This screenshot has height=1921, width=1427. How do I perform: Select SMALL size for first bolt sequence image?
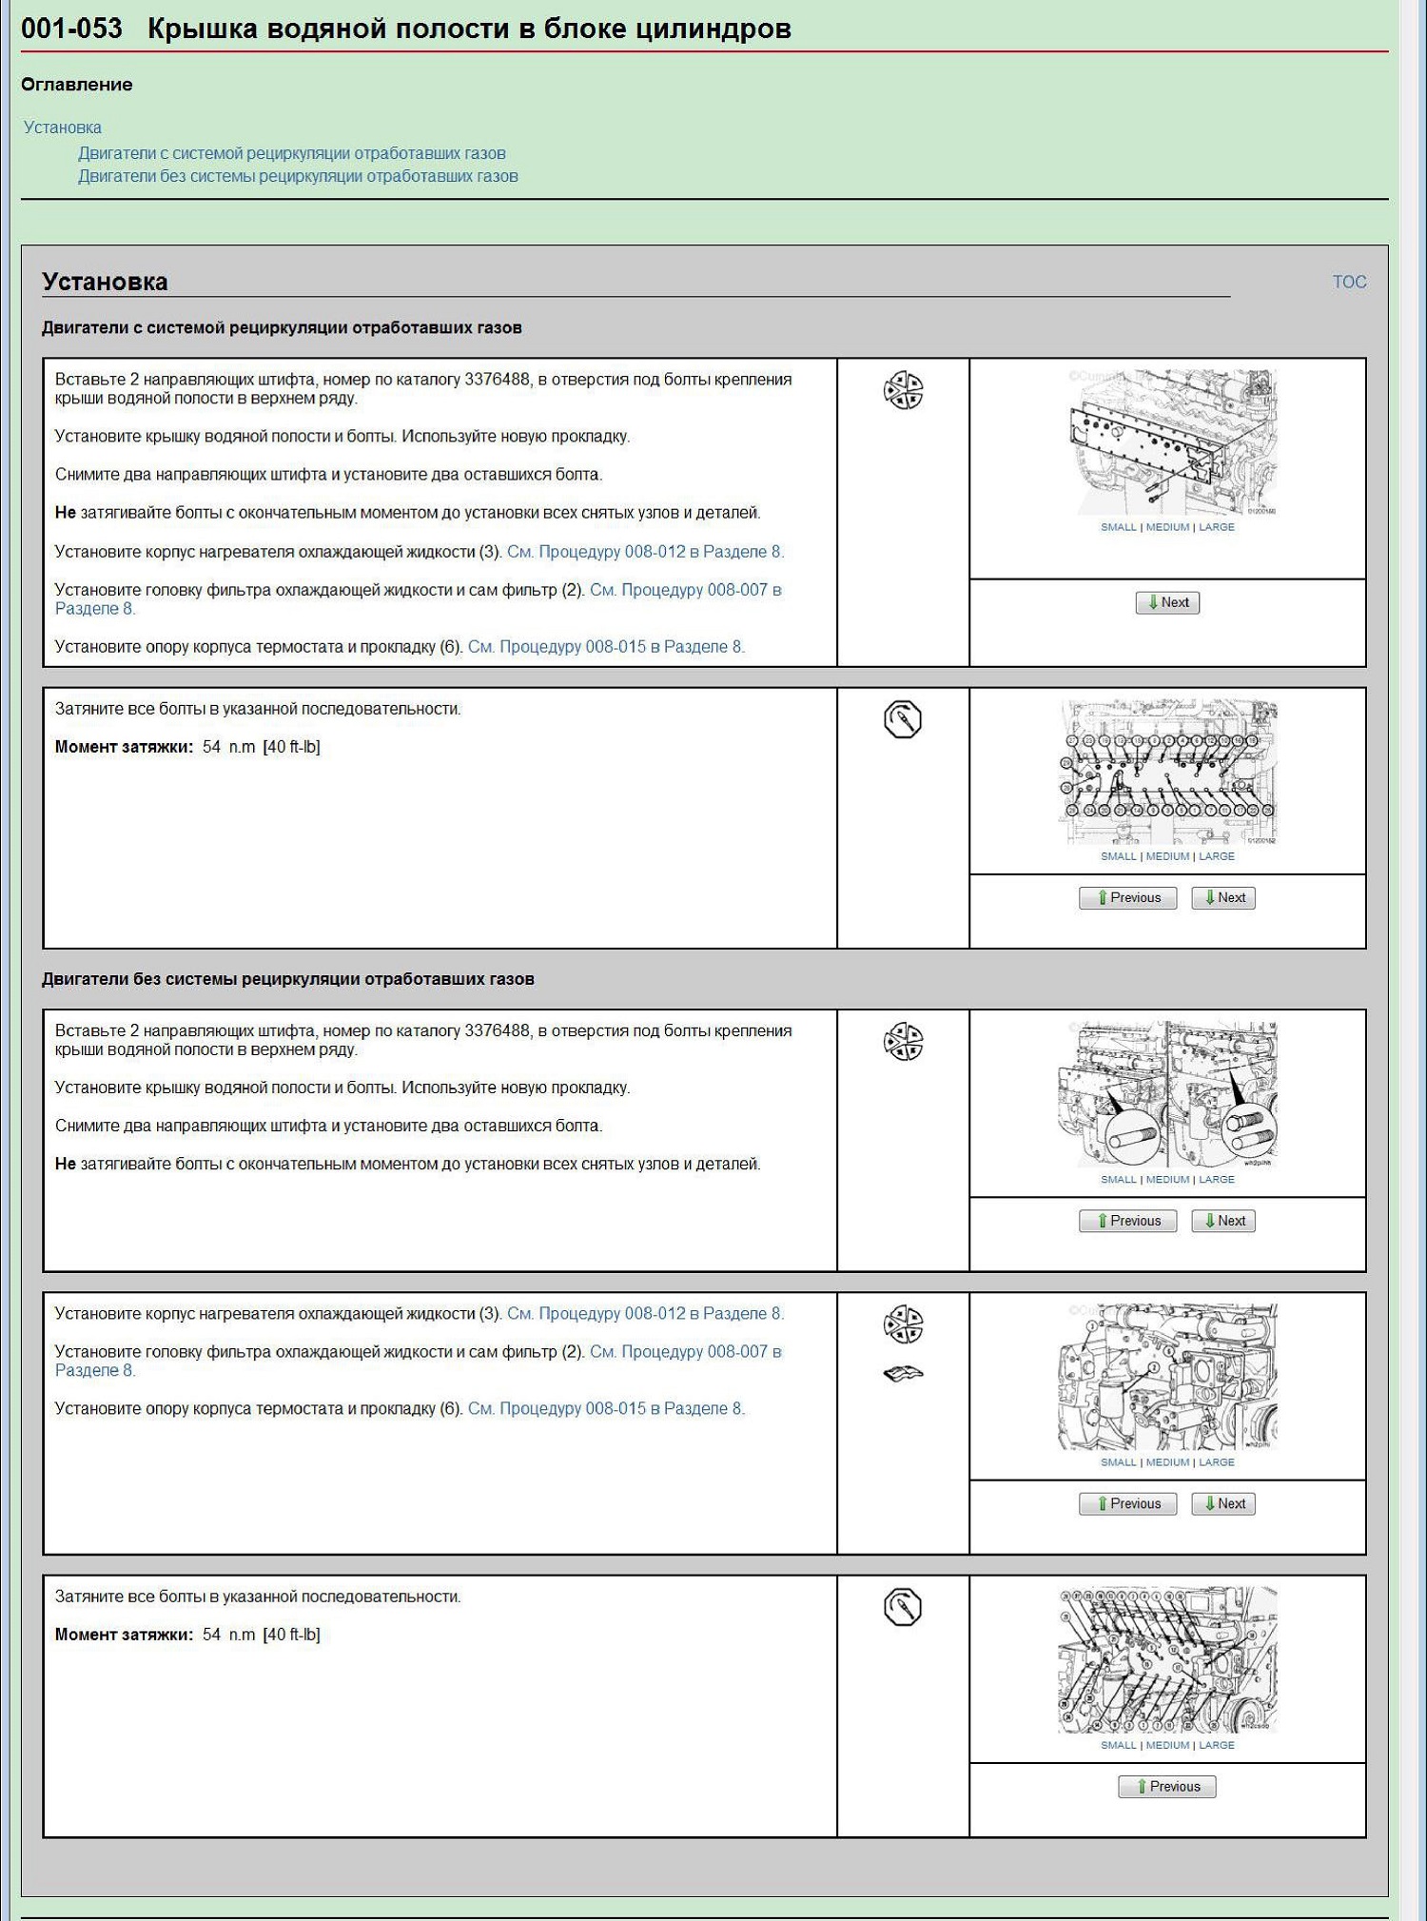click(x=1119, y=856)
